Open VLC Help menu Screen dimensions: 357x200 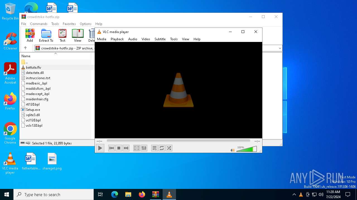[x=197, y=39]
